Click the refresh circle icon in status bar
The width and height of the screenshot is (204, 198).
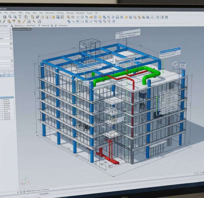(x=24, y=192)
